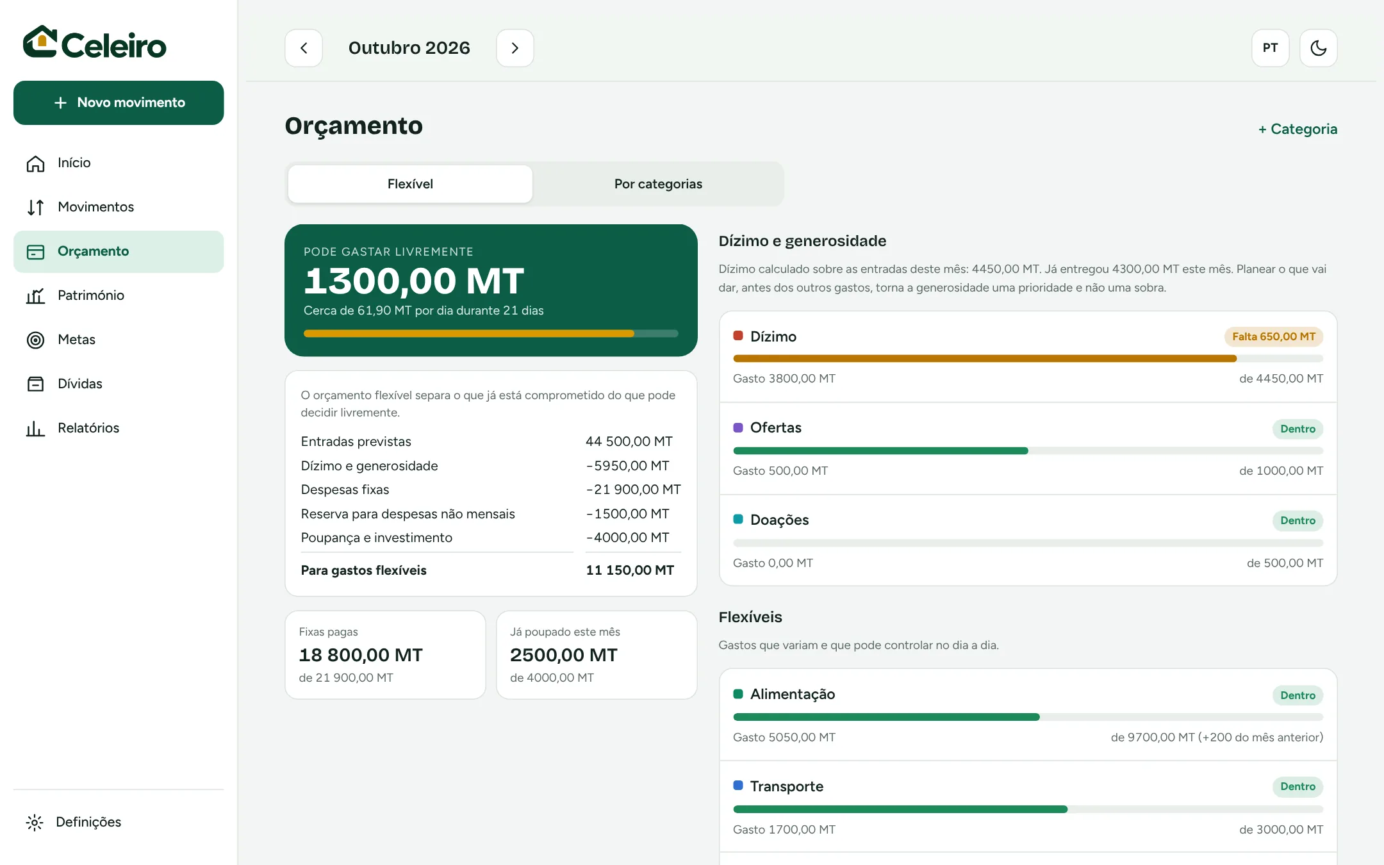The height and width of the screenshot is (865, 1384).
Task: Add a category via + Categoria link
Action: pyautogui.click(x=1297, y=129)
